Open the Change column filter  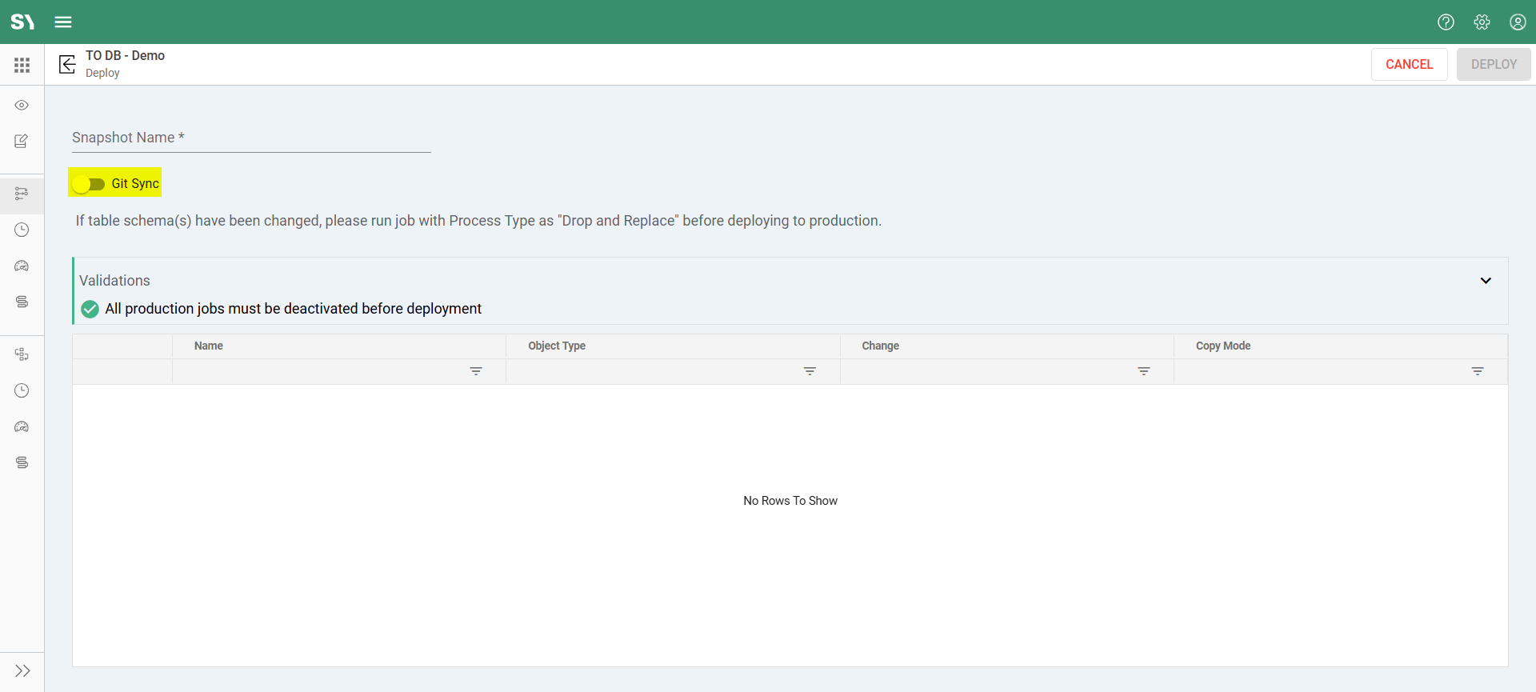[x=1144, y=371]
